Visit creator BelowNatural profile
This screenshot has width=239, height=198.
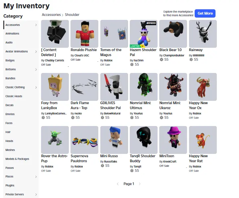[x=112, y=113]
